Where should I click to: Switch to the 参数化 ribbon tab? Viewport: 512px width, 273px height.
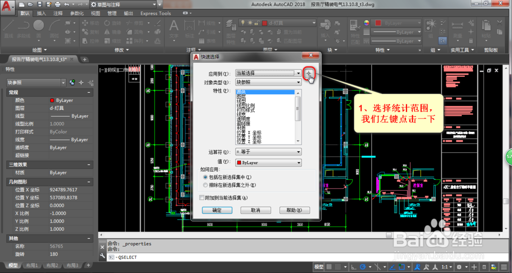coord(77,13)
